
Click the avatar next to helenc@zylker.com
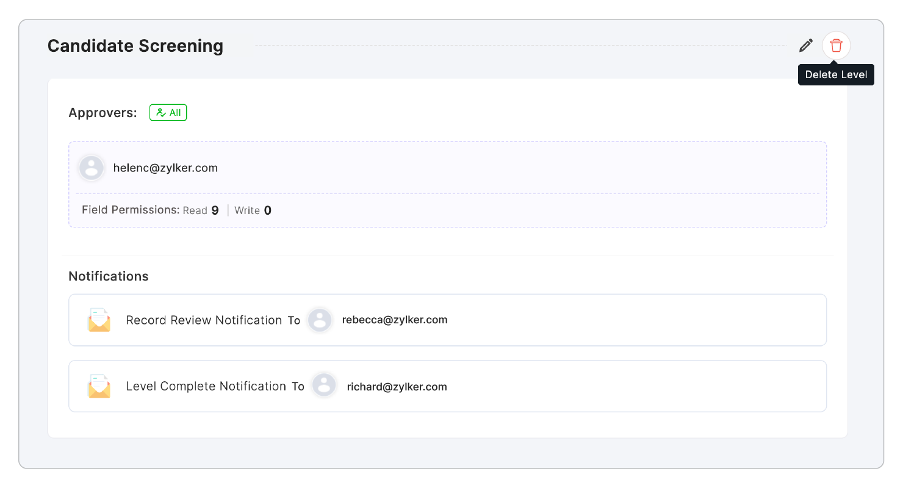(92, 168)
